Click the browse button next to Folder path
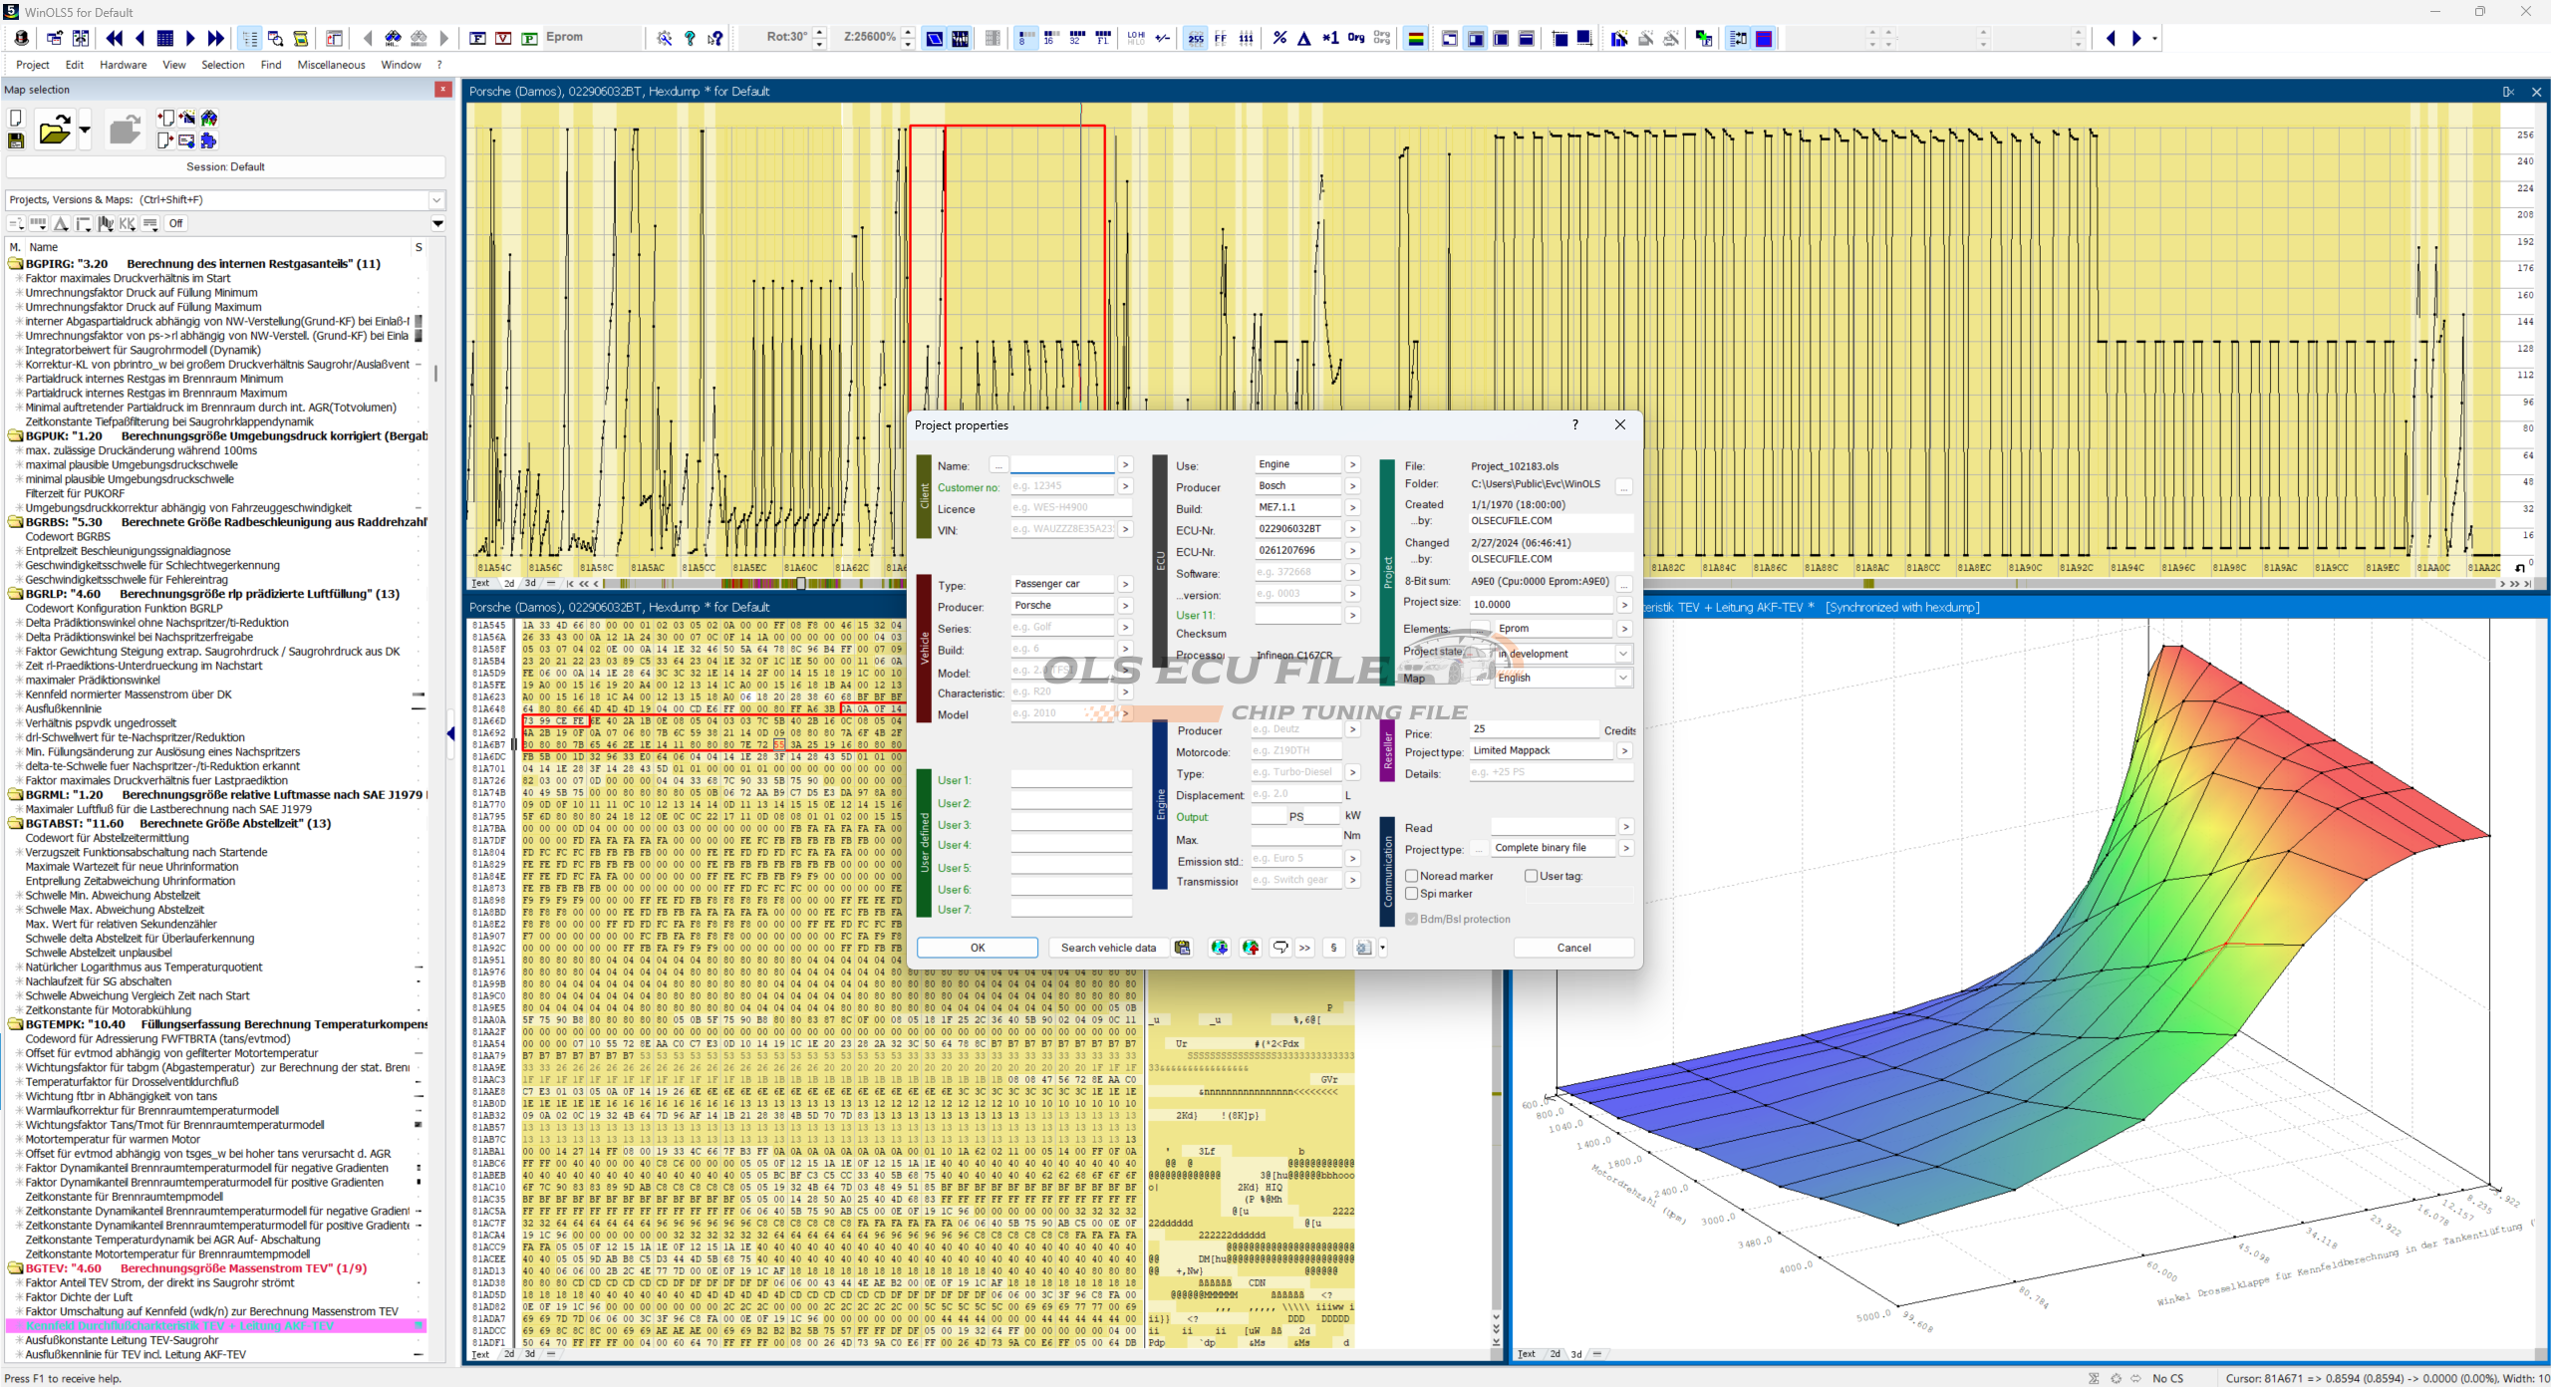Screen dimensions: 2551x1387 (1624, 486)
